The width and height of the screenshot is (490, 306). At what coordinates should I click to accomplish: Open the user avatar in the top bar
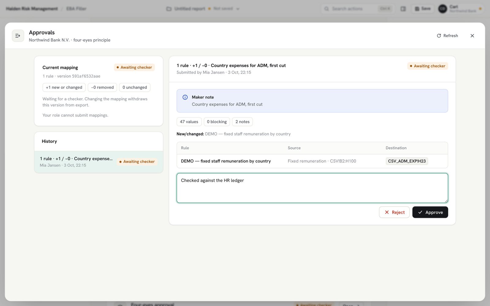[443, 9]
